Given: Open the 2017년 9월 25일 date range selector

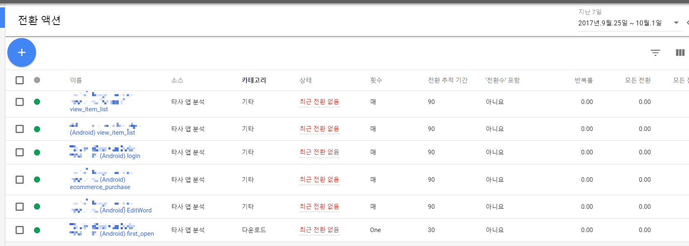Looking at the screenshot, I should (619, 23).
